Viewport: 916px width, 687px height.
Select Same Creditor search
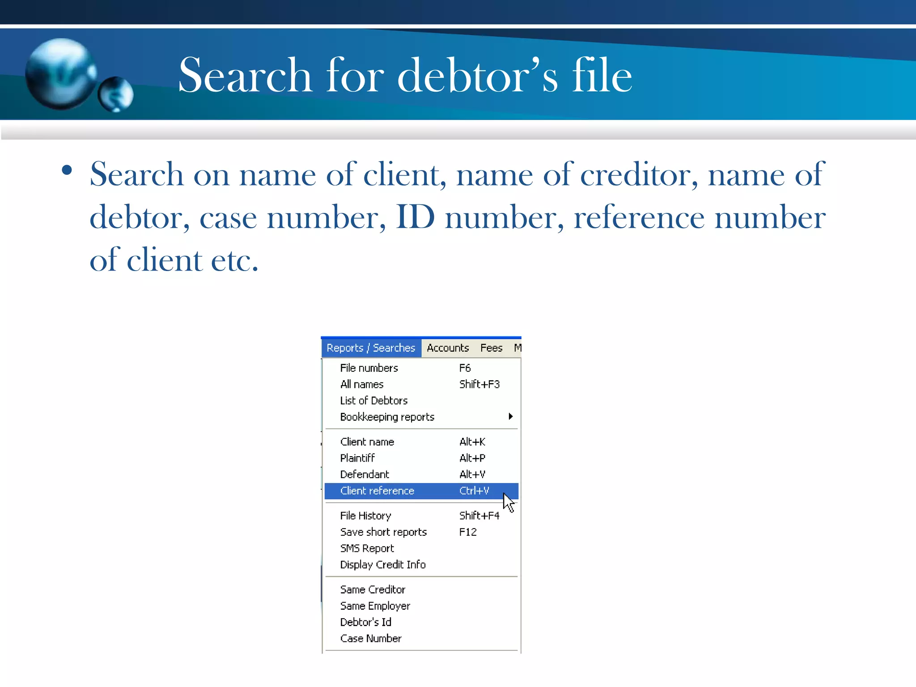pos(373,589)
